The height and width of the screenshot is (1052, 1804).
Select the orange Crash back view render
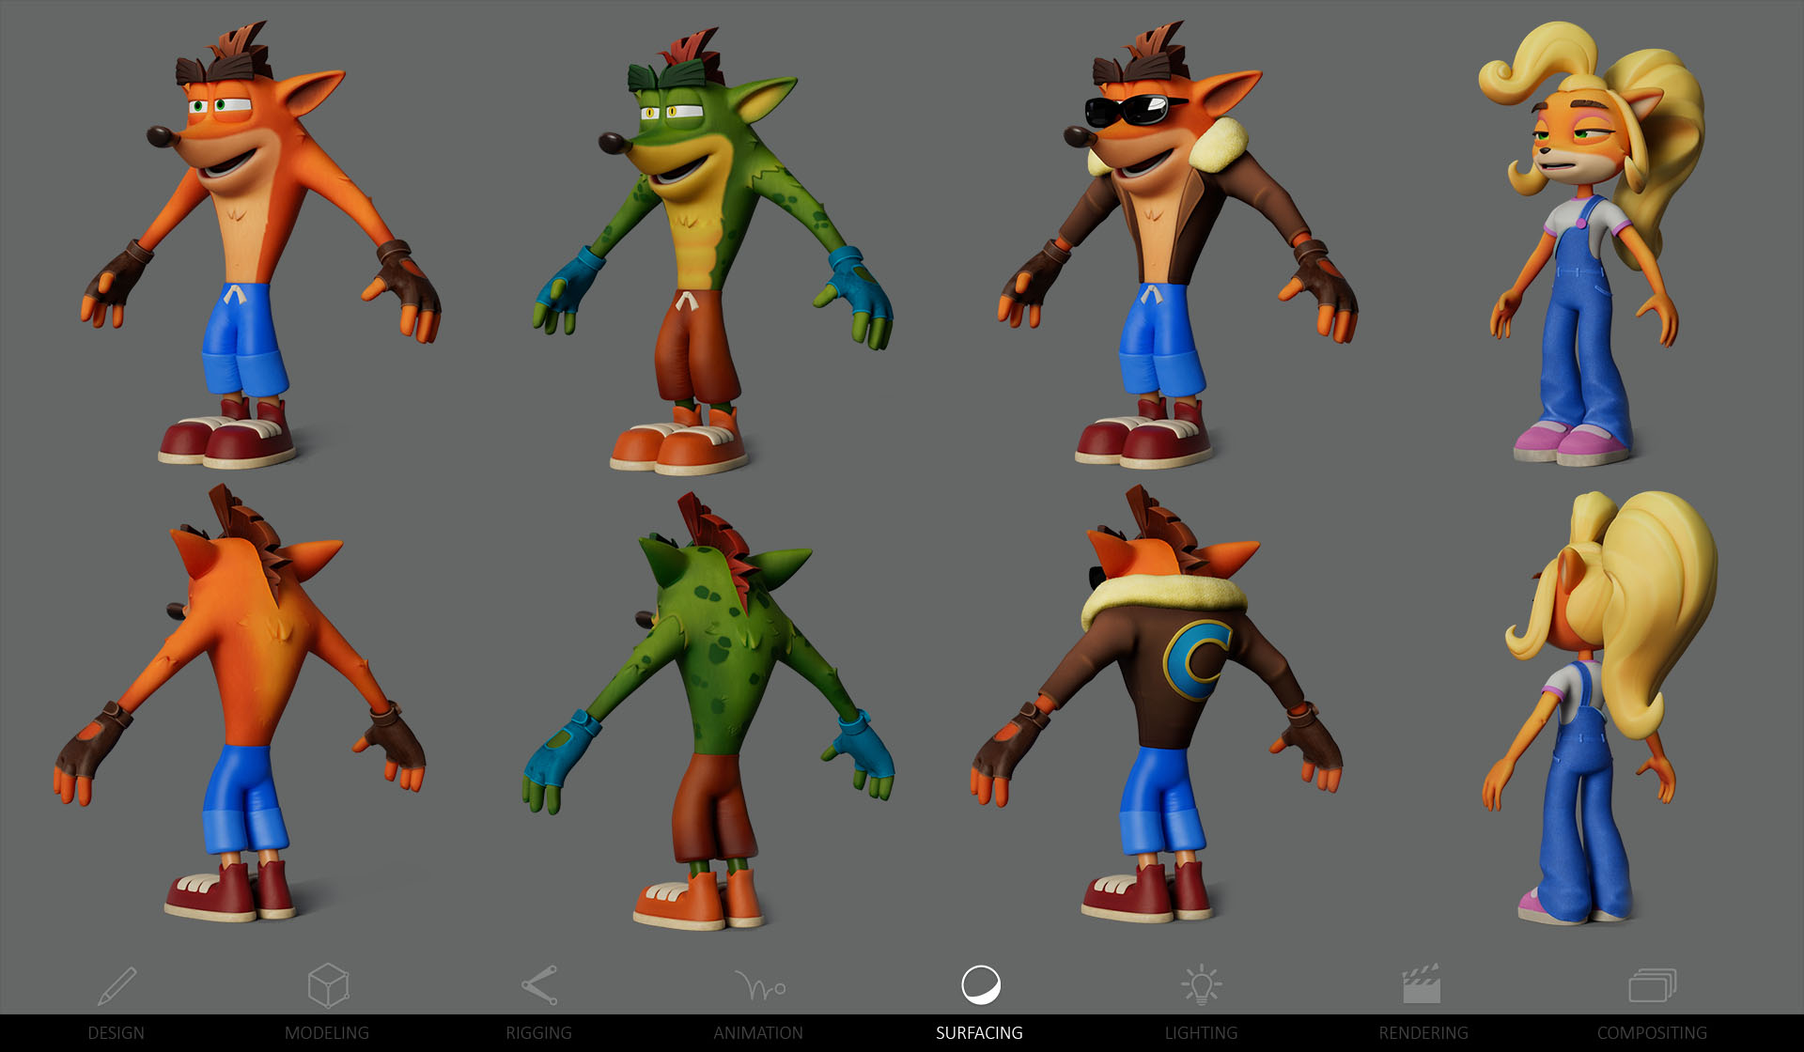[240, 703]
